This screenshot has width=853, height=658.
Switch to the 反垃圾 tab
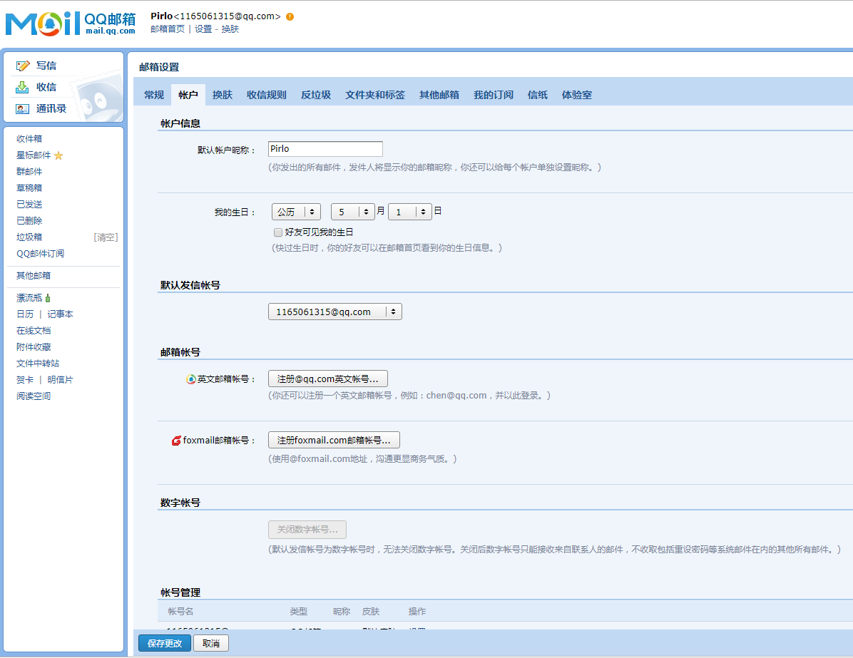[315, 95]
